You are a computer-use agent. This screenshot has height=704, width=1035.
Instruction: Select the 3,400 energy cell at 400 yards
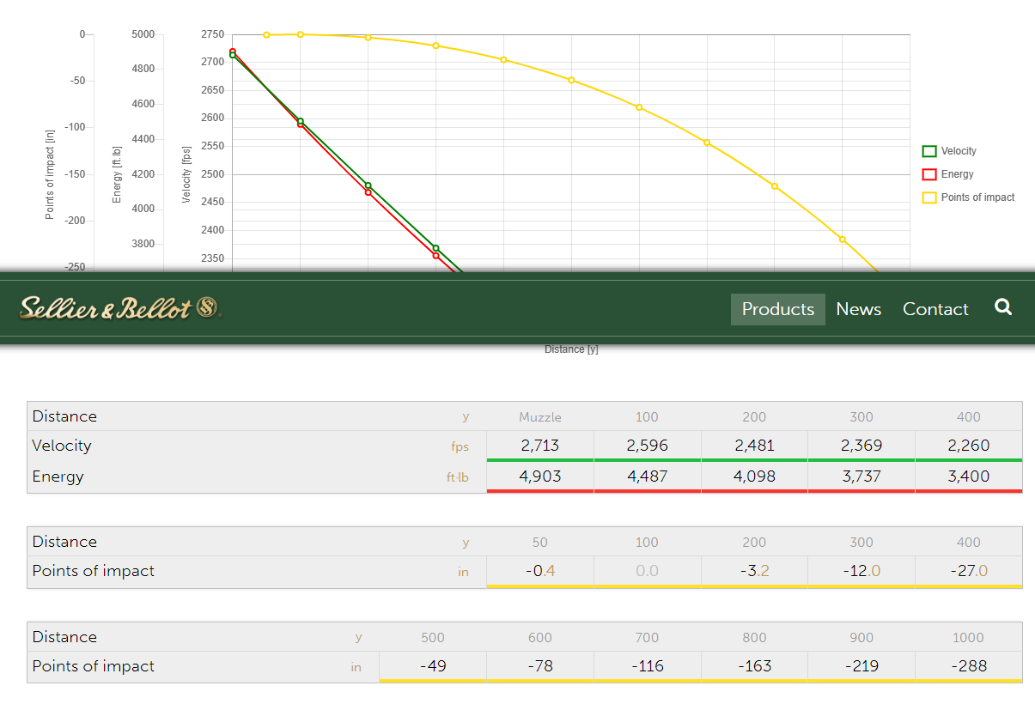click(969, 476)
